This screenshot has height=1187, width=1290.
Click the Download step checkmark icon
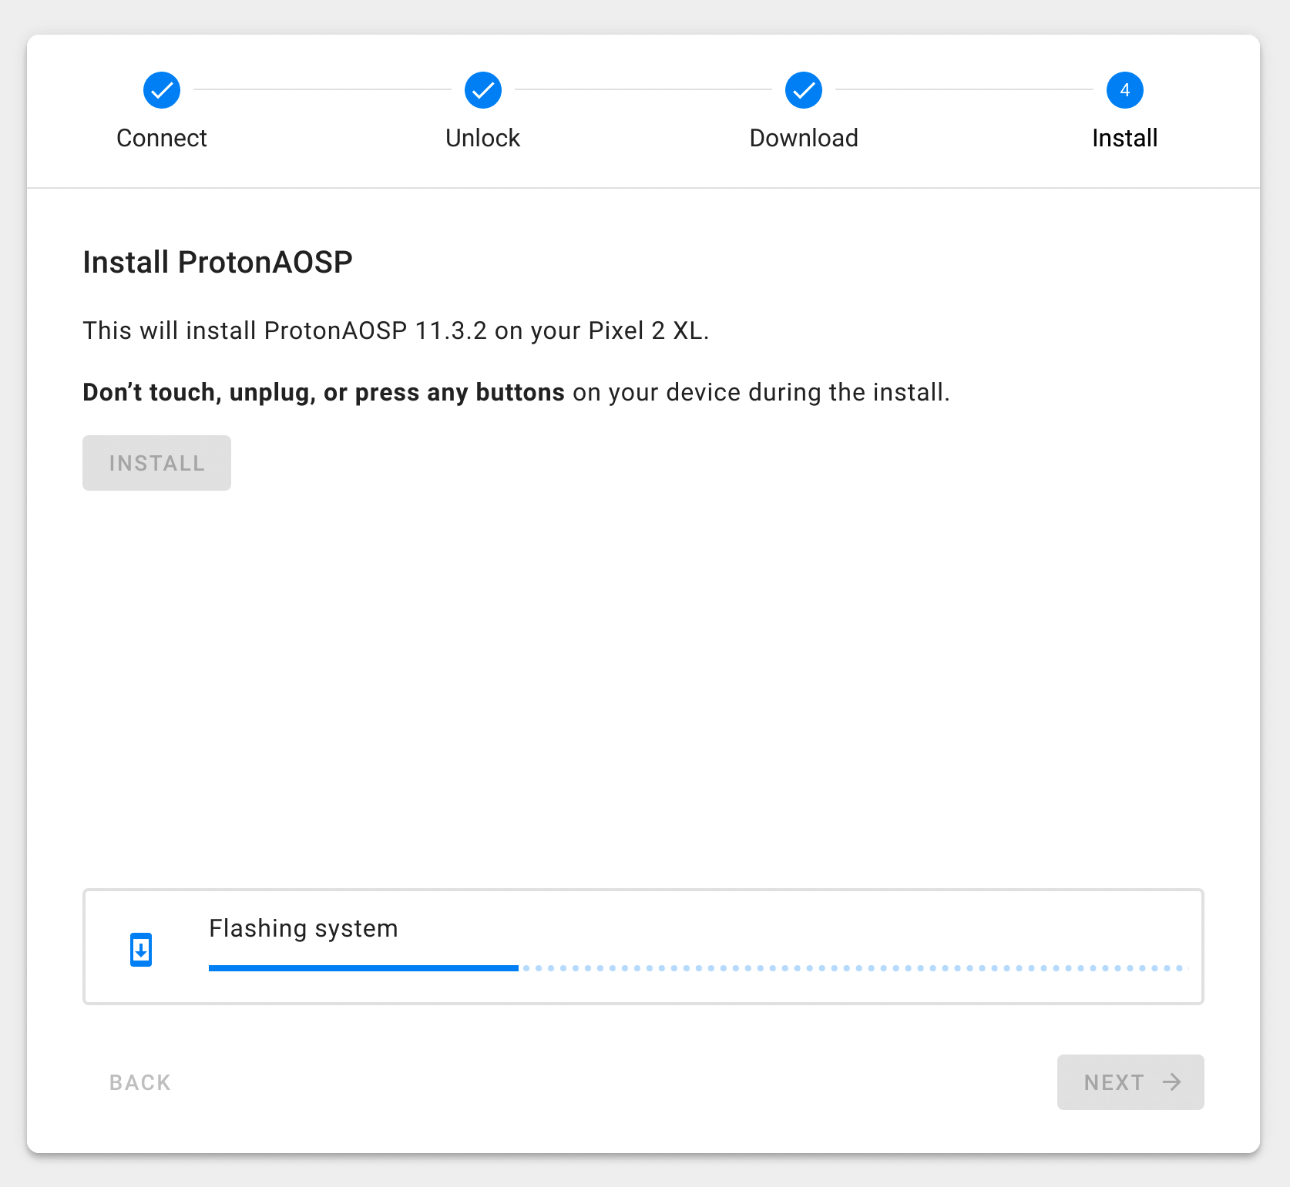804,89
